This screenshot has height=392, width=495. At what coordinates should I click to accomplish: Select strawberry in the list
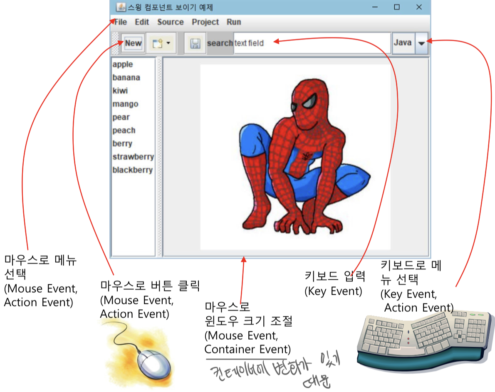(x=133, y=157)
